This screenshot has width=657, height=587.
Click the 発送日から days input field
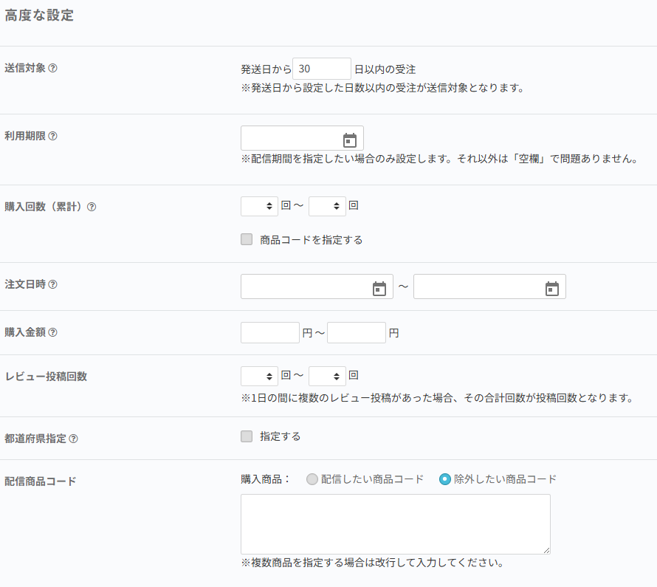[x=322, y=69]
